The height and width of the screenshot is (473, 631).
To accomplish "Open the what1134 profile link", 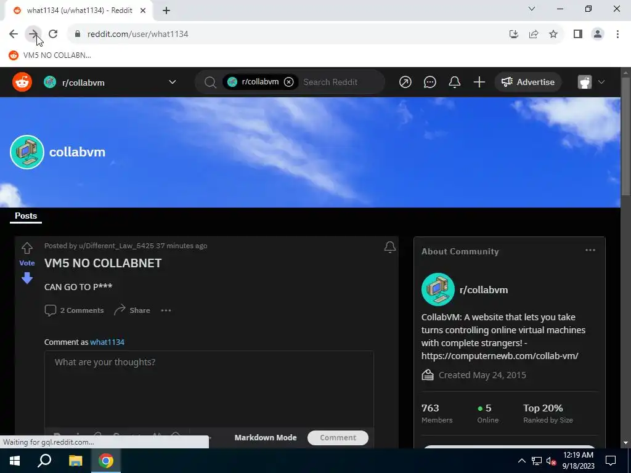I will click(x=107, y=342).
